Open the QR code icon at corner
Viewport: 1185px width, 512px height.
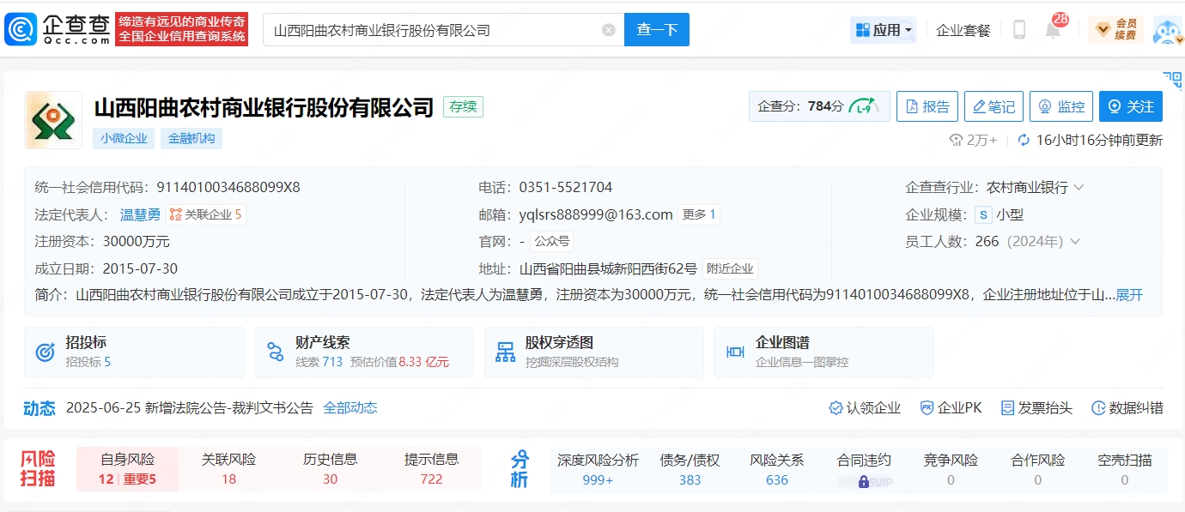[1172, 81]
